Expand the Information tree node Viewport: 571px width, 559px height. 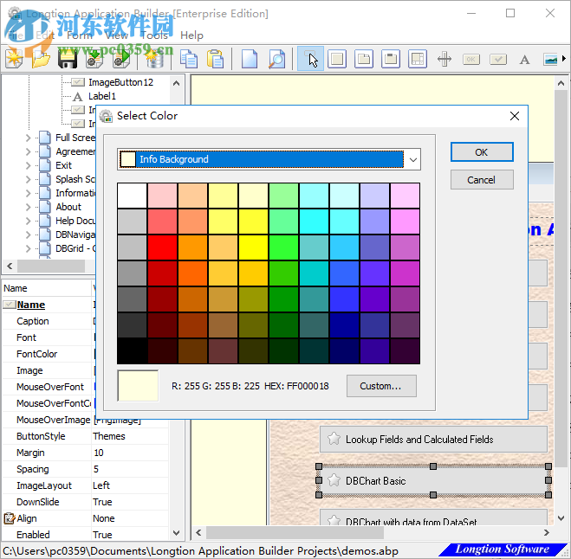click(x=29, y=193)
